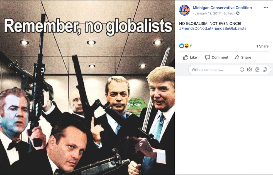This screenshot has width=273, height=175.
Task: View the 1 Share details
Action: tap(262, 46)
